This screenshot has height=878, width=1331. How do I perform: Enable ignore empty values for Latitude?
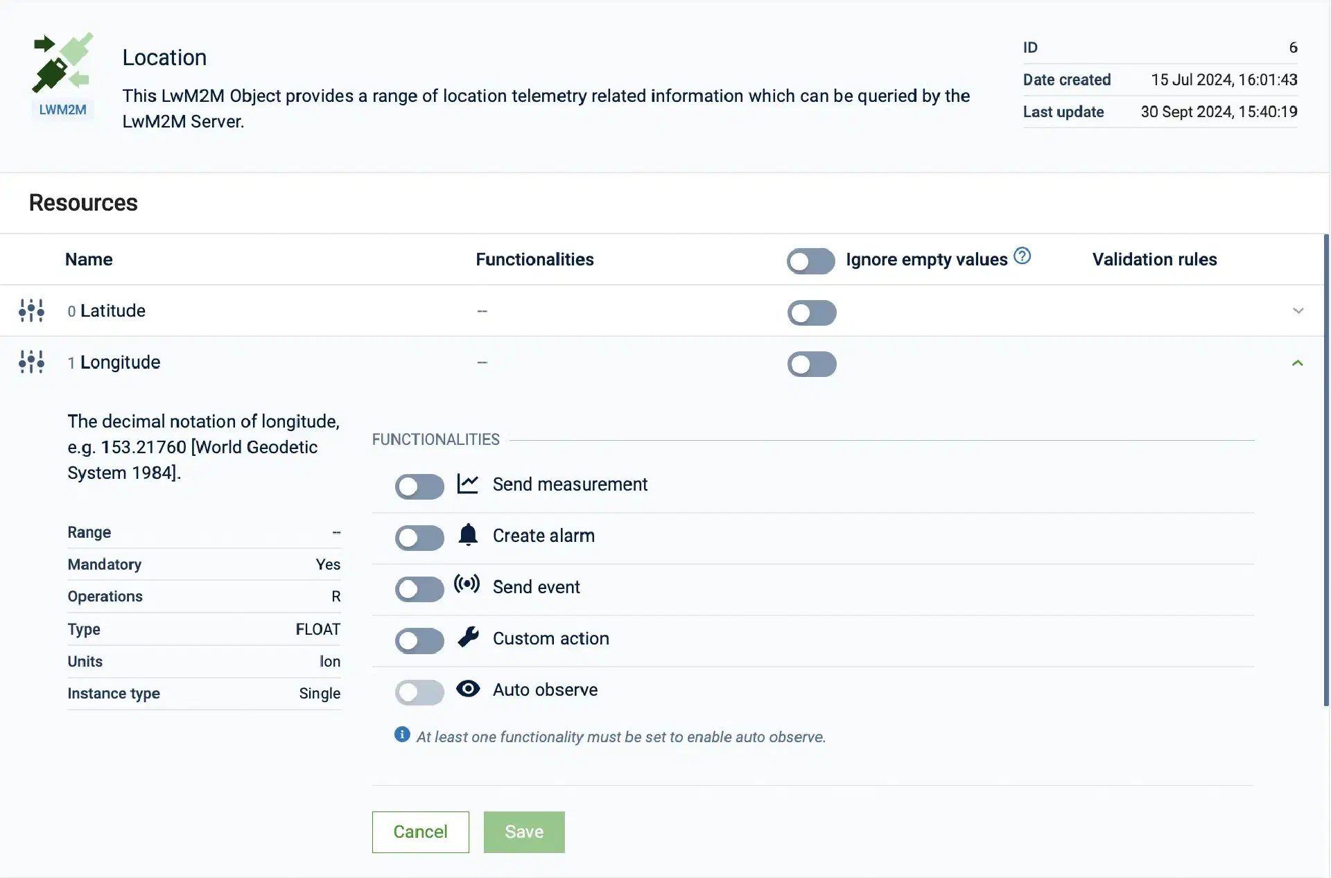click(x=812, y=313)
